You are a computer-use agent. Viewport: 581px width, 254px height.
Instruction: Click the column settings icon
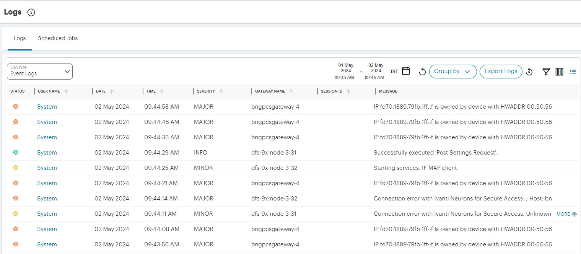pos(559,72)
